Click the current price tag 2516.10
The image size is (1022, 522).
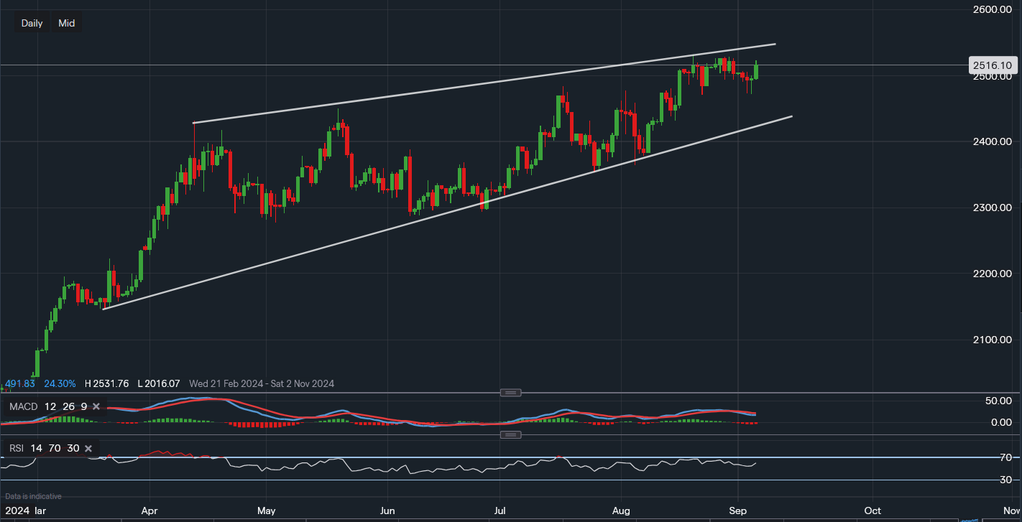[x=992, y=65]
